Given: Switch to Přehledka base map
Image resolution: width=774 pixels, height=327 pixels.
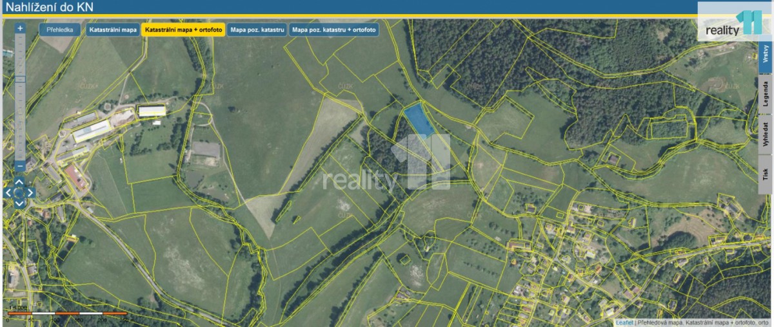Looking at the screenshot, I should coord(59,30).
